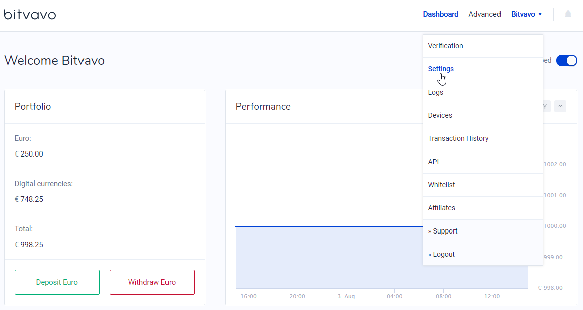Click the Support link

[x=443, y=231]
